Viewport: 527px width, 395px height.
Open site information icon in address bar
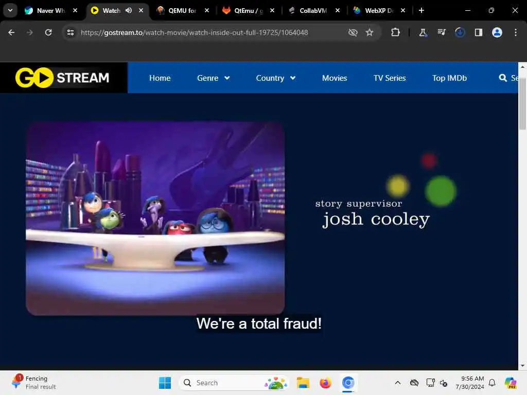coord(70,32)
